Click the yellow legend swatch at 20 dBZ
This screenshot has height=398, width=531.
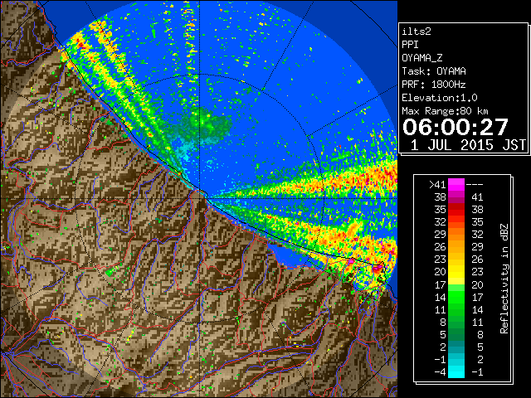pyautogui.click(x=456, y=272)
